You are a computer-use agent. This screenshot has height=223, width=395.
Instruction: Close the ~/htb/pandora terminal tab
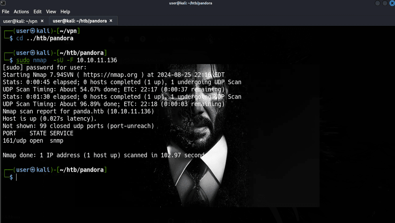click(111, 21)
